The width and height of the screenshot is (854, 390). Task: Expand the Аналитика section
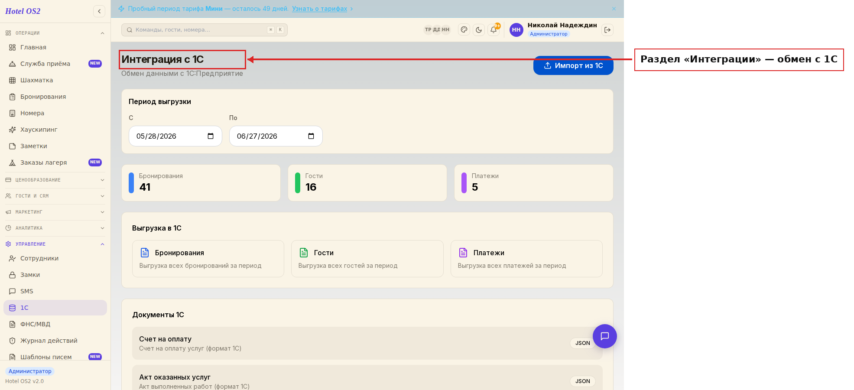pyautogui.click(x=55, y=228)
